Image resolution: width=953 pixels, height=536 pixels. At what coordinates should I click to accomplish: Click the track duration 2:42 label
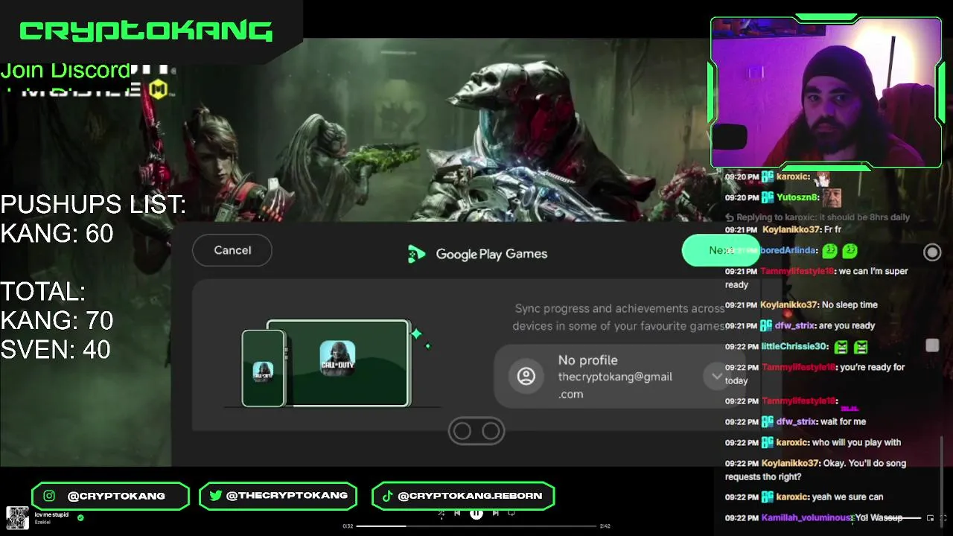[605, 526]
